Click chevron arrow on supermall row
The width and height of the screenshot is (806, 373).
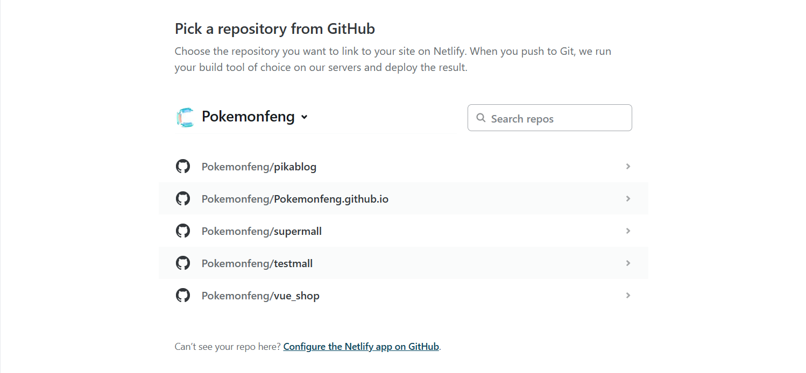tap(628, 231)
